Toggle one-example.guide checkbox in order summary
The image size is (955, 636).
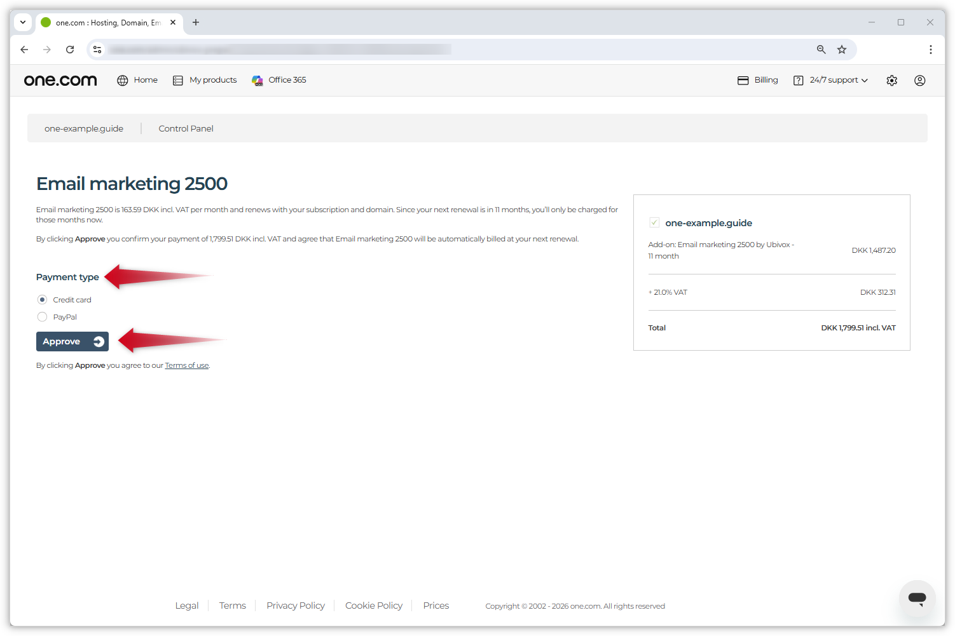pyautogui.click(x=654, y=222)
